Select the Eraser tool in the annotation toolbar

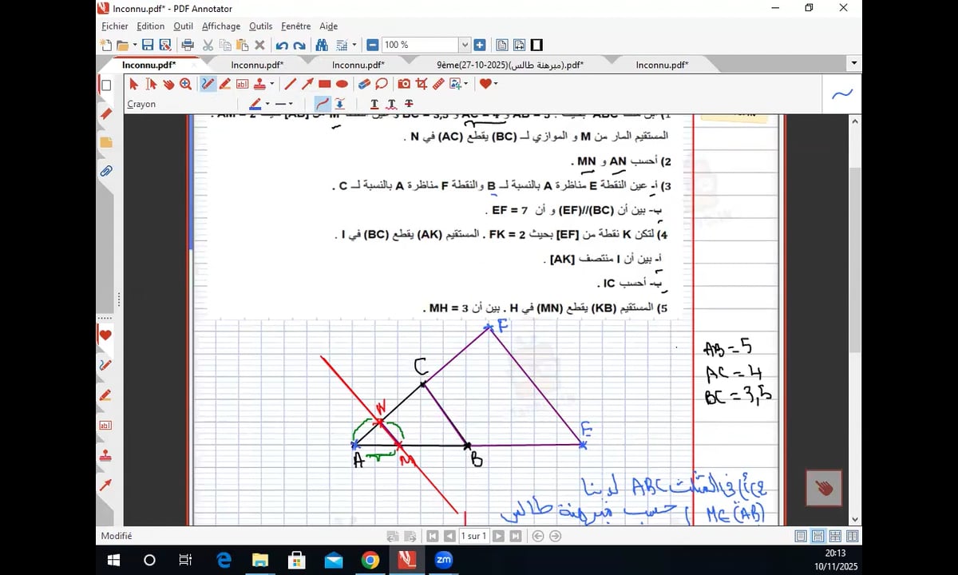364,84
